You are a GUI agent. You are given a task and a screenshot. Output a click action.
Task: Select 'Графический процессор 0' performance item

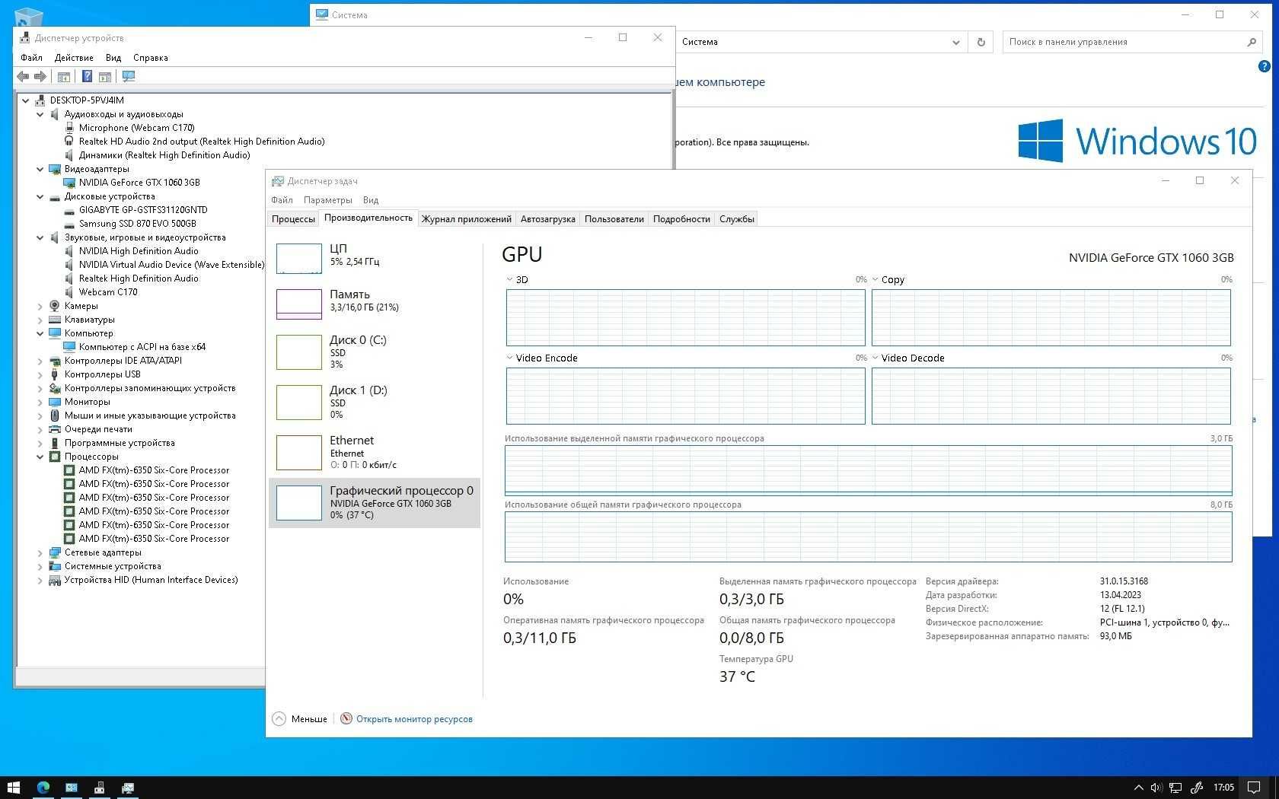pos(374,502)
